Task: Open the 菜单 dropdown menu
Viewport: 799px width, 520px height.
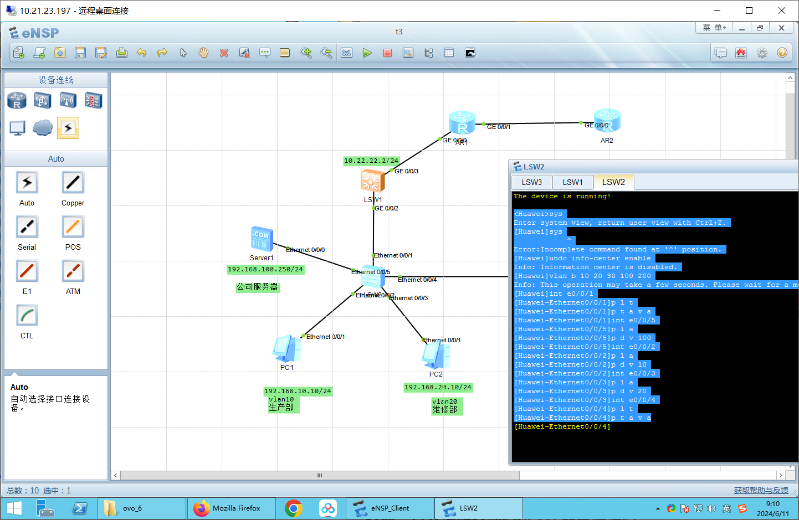Action: pos(714,28)
